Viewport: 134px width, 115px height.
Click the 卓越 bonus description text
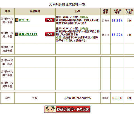point(77,39)
